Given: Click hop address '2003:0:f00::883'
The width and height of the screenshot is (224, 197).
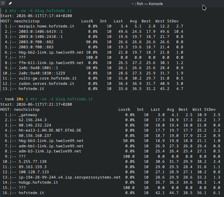Looking at the screenshot, I should pos(36,47).
